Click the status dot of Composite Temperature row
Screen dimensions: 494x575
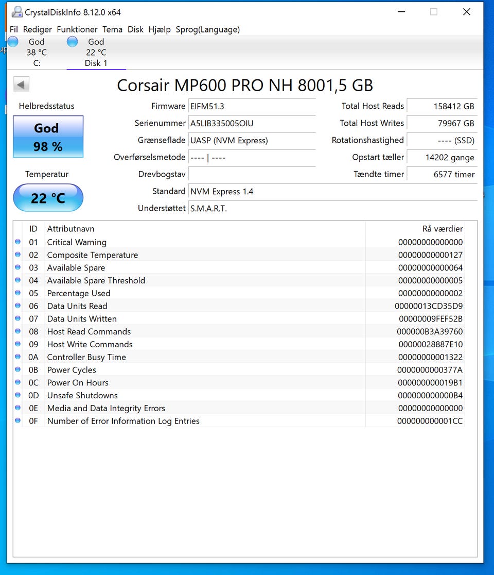click(x=17, y=255)
